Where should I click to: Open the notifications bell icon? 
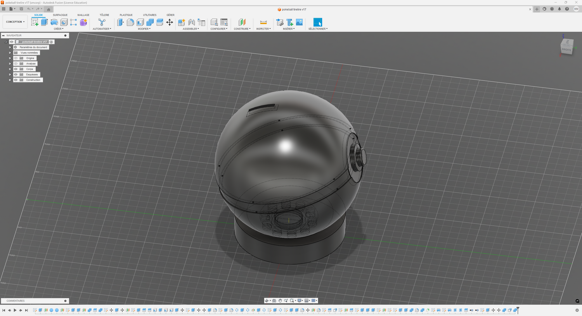pos(559,9)
